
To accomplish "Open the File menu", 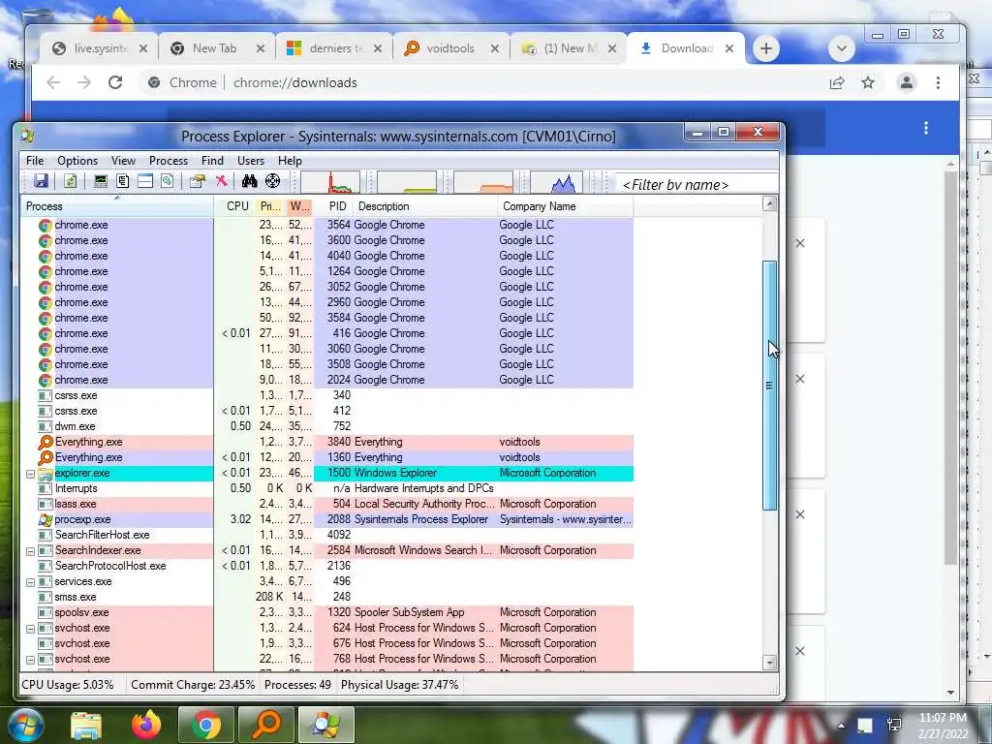I will point(35,161).
